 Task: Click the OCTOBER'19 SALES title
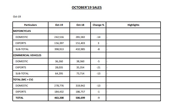(x=87, y=8)
